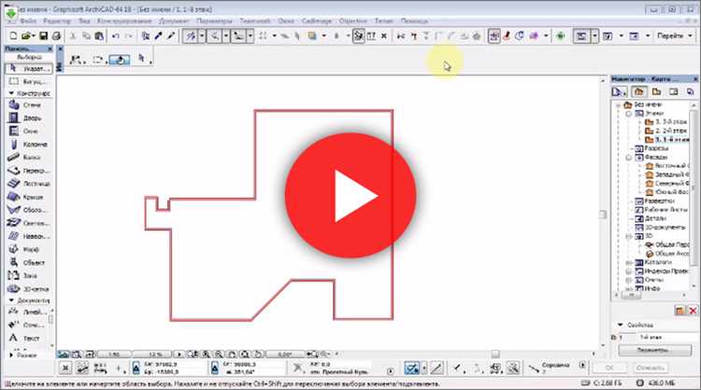Click the Параметры button in Navigator
This screenshot has height=390, width=701.
tap(655, 350)
